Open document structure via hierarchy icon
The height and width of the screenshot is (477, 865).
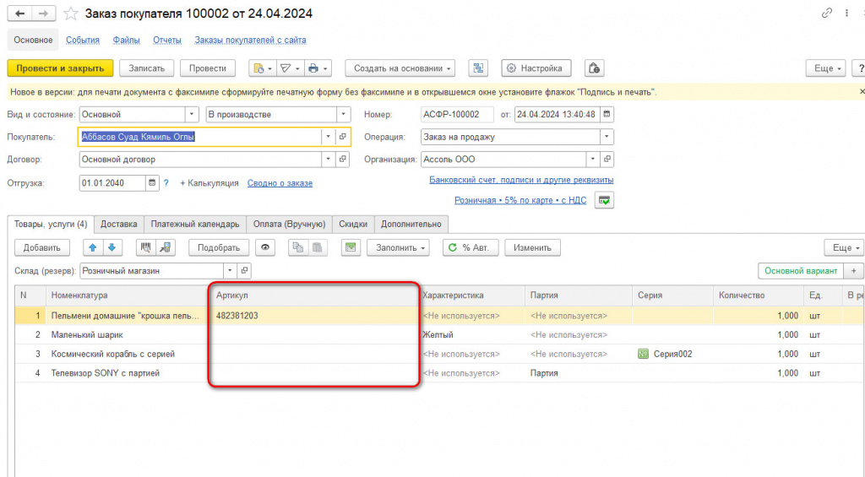478,68
